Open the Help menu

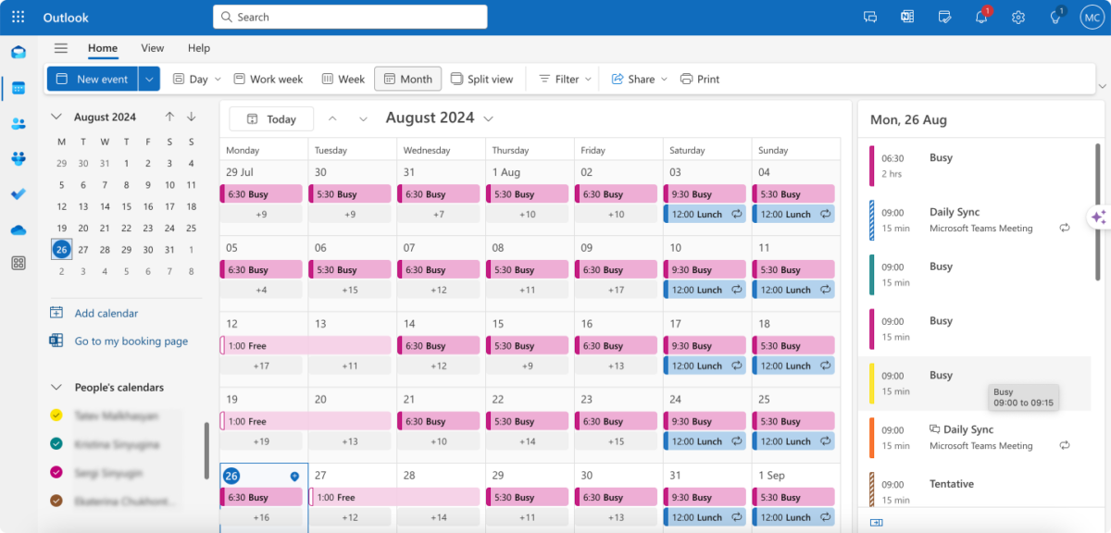[198, 48]
